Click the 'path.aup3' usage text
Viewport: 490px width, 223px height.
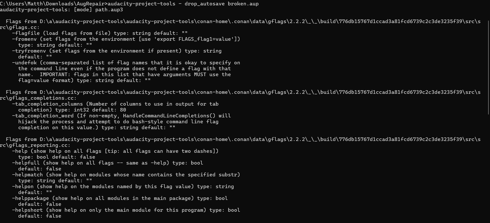click(109, 10)
